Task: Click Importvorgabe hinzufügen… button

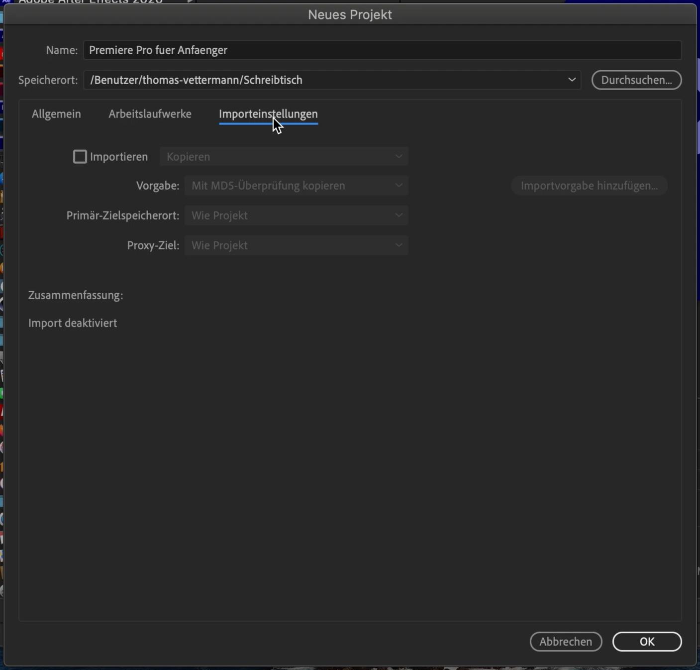Action: click(x=589, y=186)
